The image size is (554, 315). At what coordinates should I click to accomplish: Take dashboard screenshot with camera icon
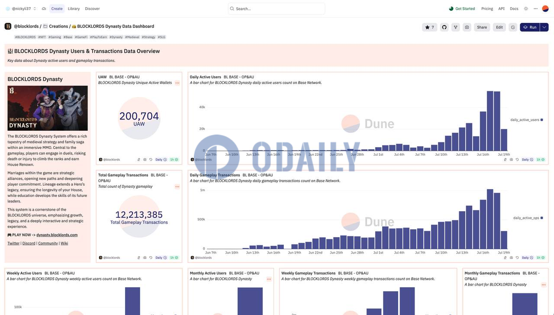[467, 27]
